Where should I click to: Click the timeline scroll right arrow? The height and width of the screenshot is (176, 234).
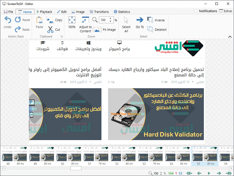click(231, 168)
